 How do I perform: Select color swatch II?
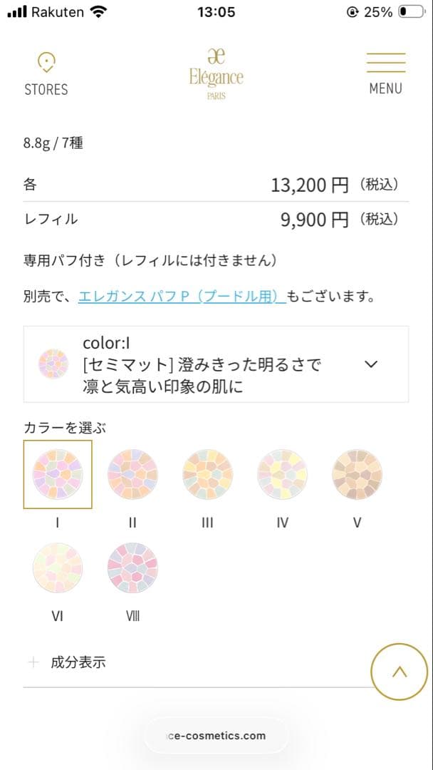tap(132, 474)
